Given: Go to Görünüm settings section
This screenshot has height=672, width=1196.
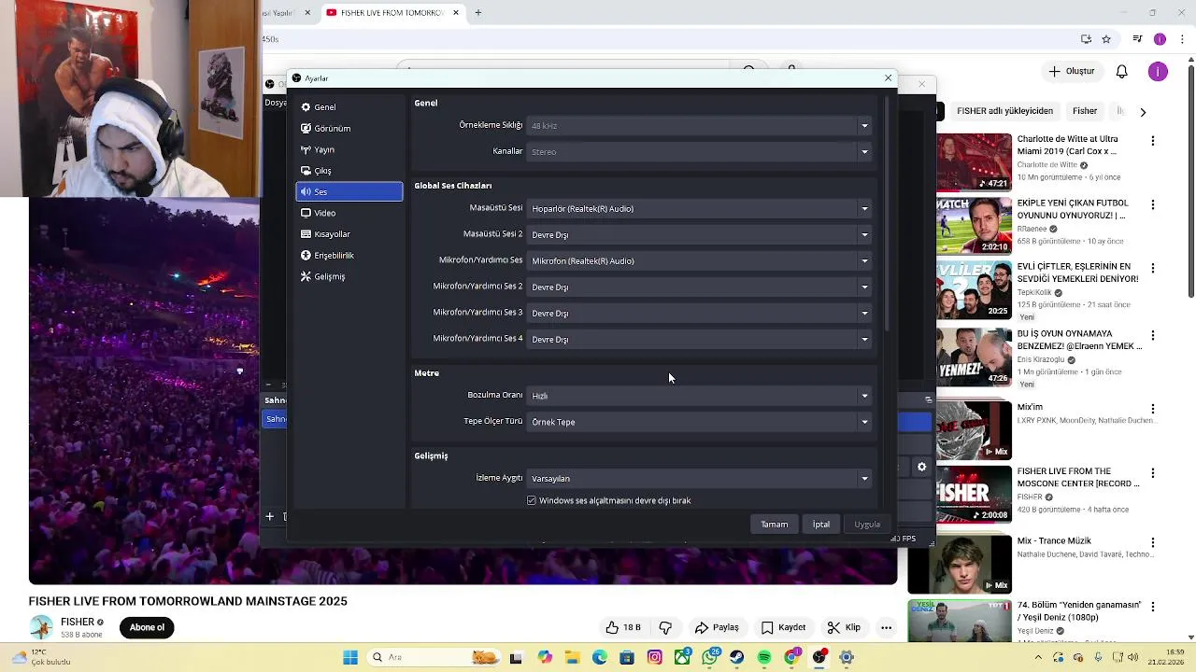Looking at the screenshot, I should click(x=349, y=129).
